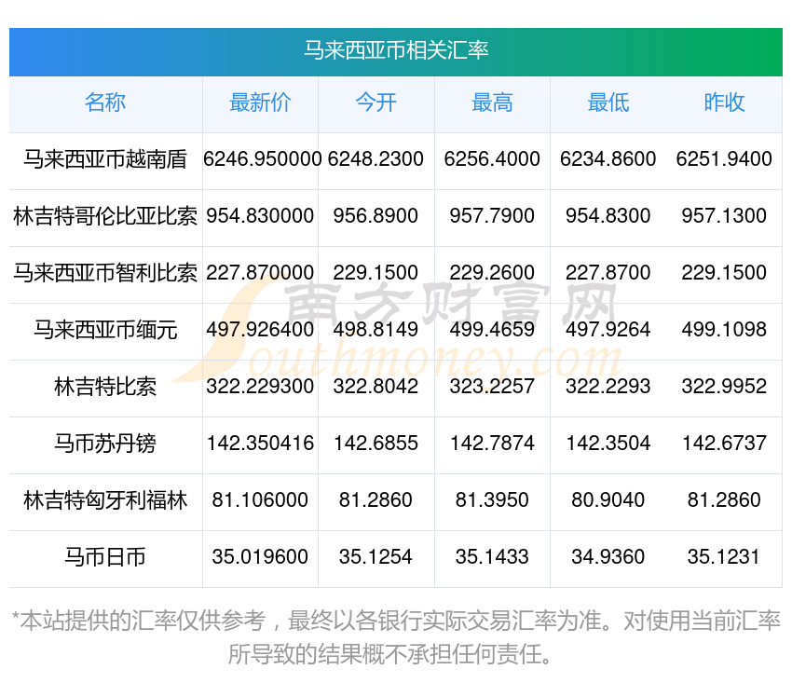Click the disclaimer line 所导致的结果概不承担任何责任
The image size is (792, 683).
click(x=389, y=655)
